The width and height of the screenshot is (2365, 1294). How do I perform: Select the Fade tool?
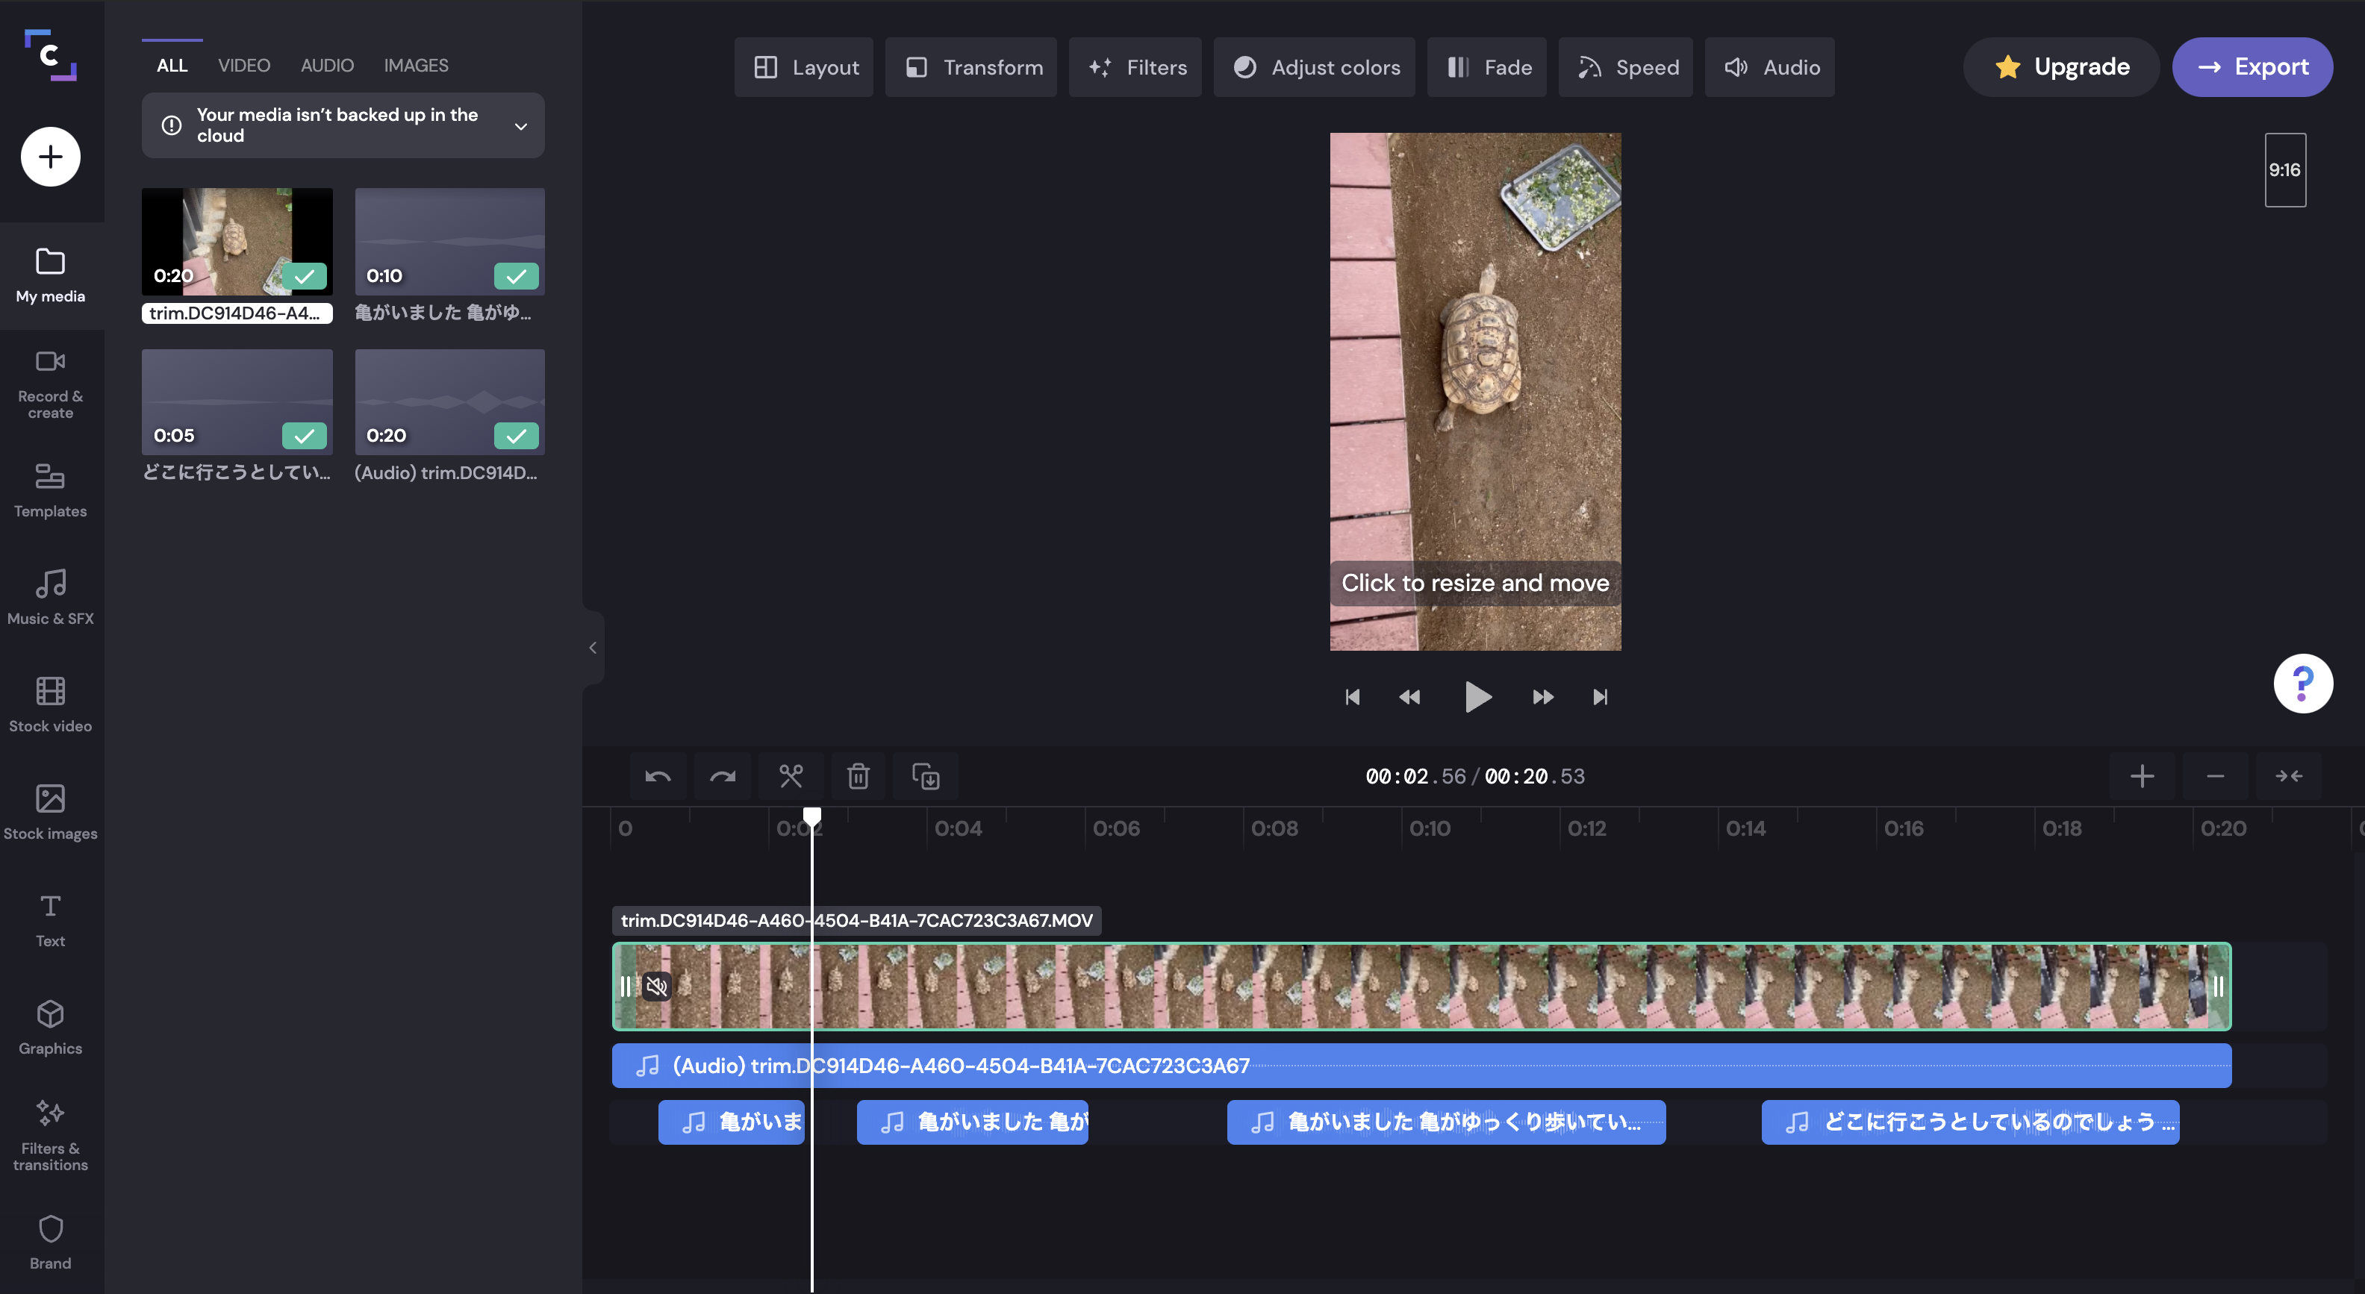point(1486,67)
